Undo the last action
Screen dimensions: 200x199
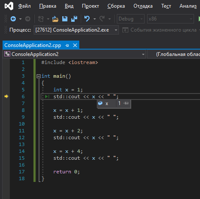pyautogui.click(x=87, y=19)
